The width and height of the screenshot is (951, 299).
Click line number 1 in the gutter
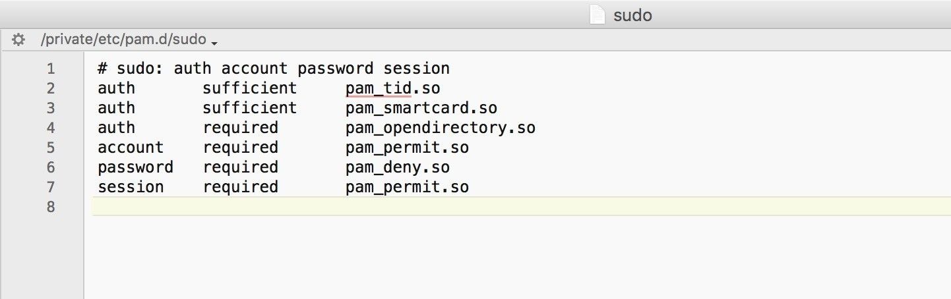[51, 68]
